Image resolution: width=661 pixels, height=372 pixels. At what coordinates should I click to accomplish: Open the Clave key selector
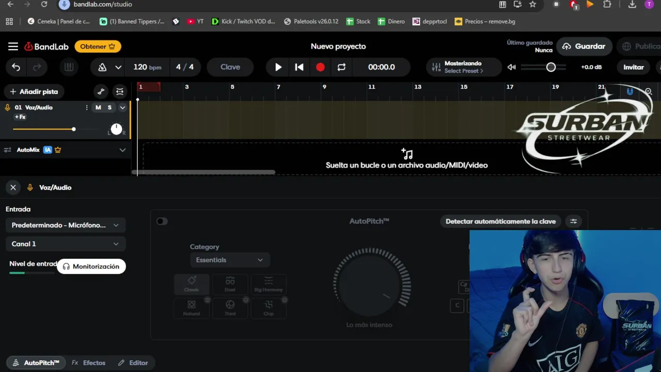tap(230, 67)
